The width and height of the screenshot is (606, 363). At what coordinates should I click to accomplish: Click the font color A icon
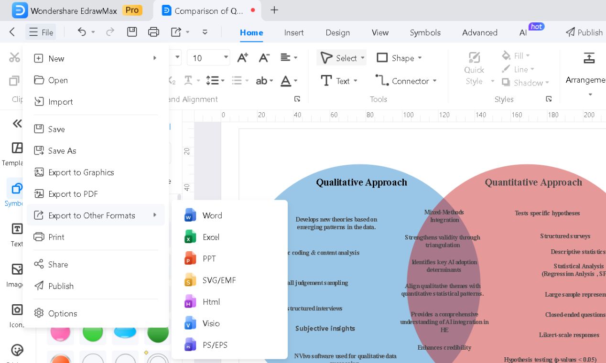pos(286,81)
